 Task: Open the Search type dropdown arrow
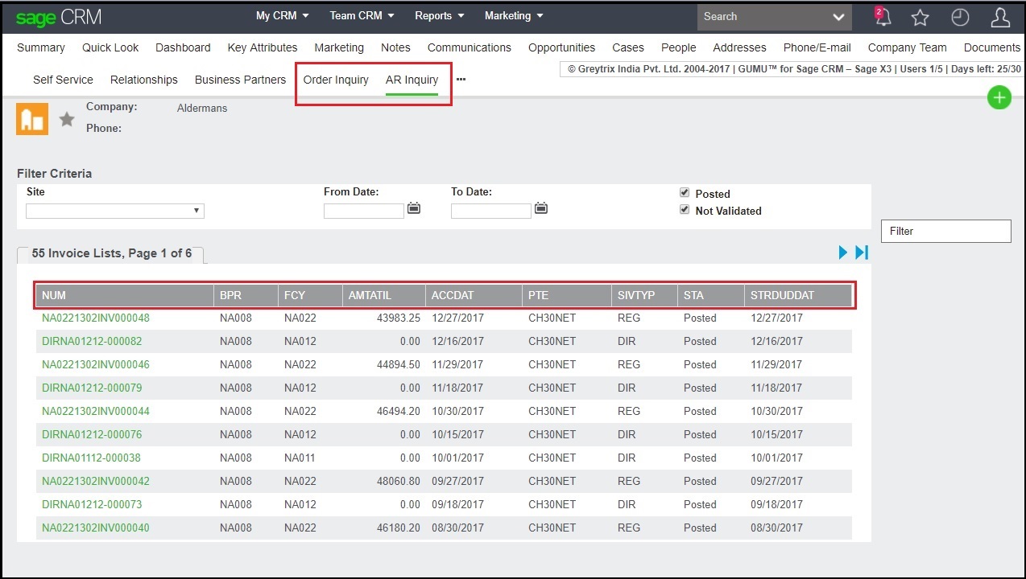(x=838, y=17)
